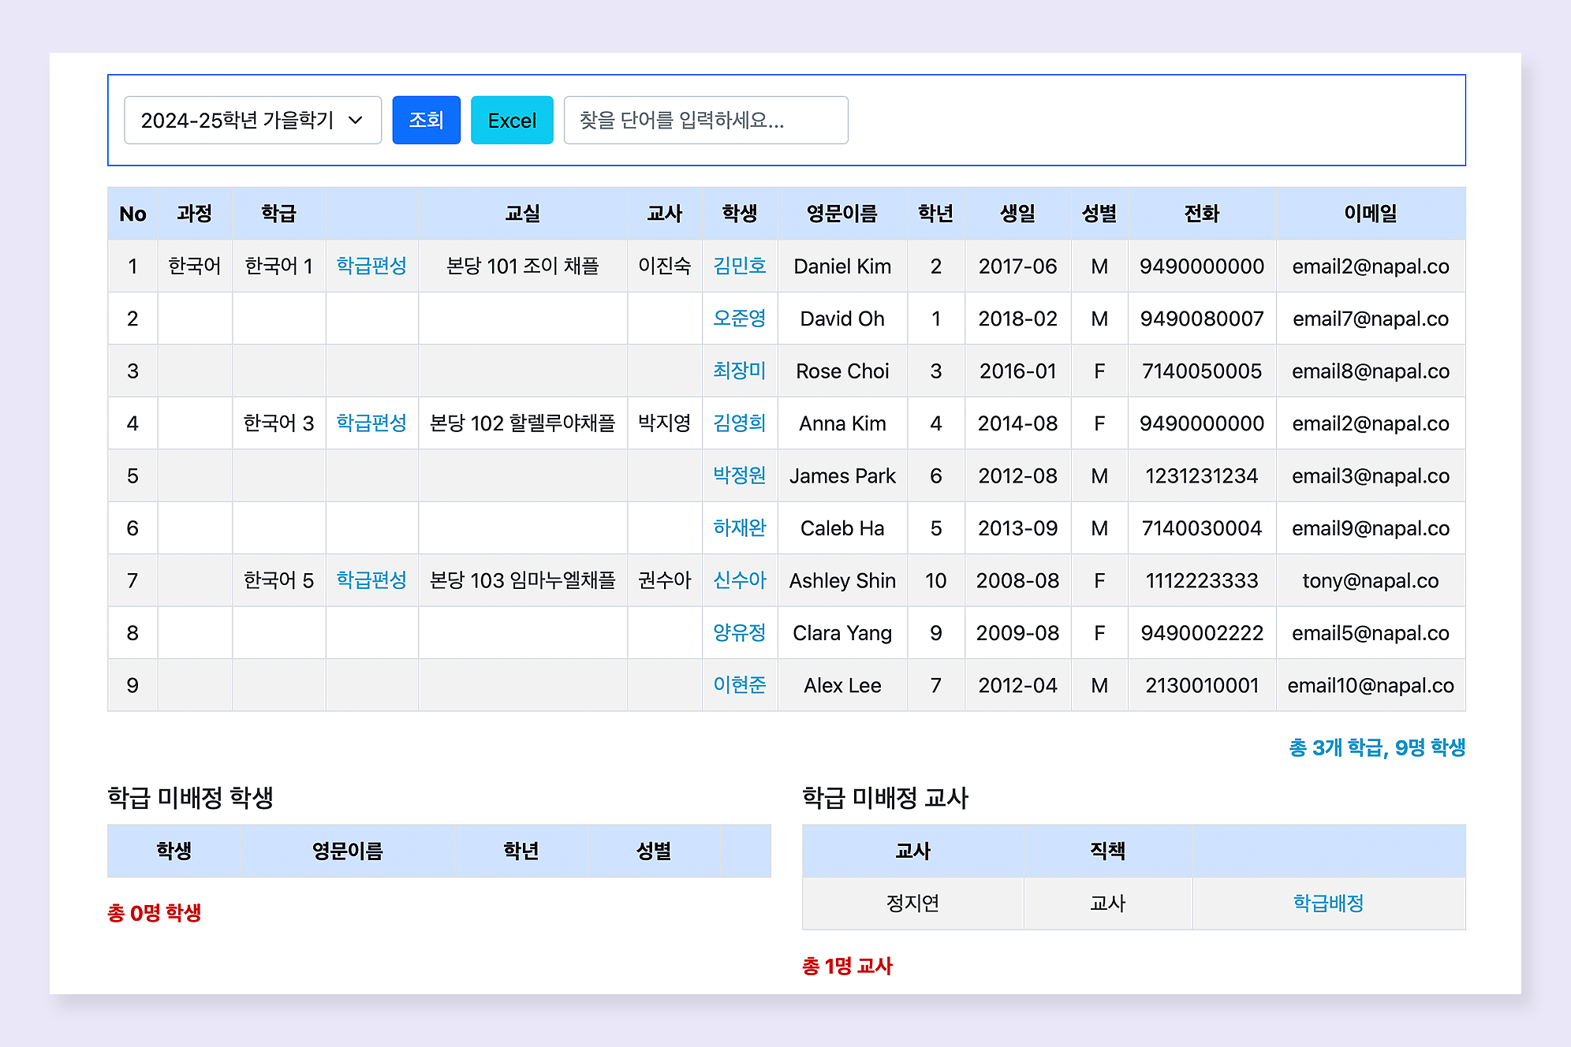
Task: Select the cell 본당 101 조이 채플
Action: coord(522,266)
